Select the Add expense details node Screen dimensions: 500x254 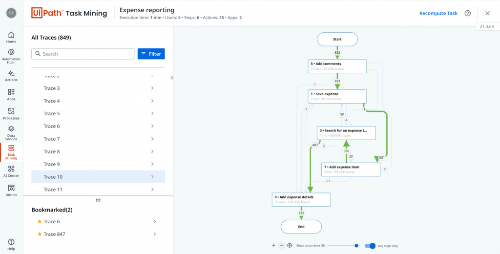click(301, 199)
